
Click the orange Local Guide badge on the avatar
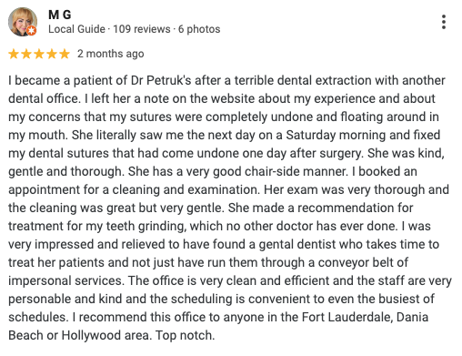click(x=31, y=31)
